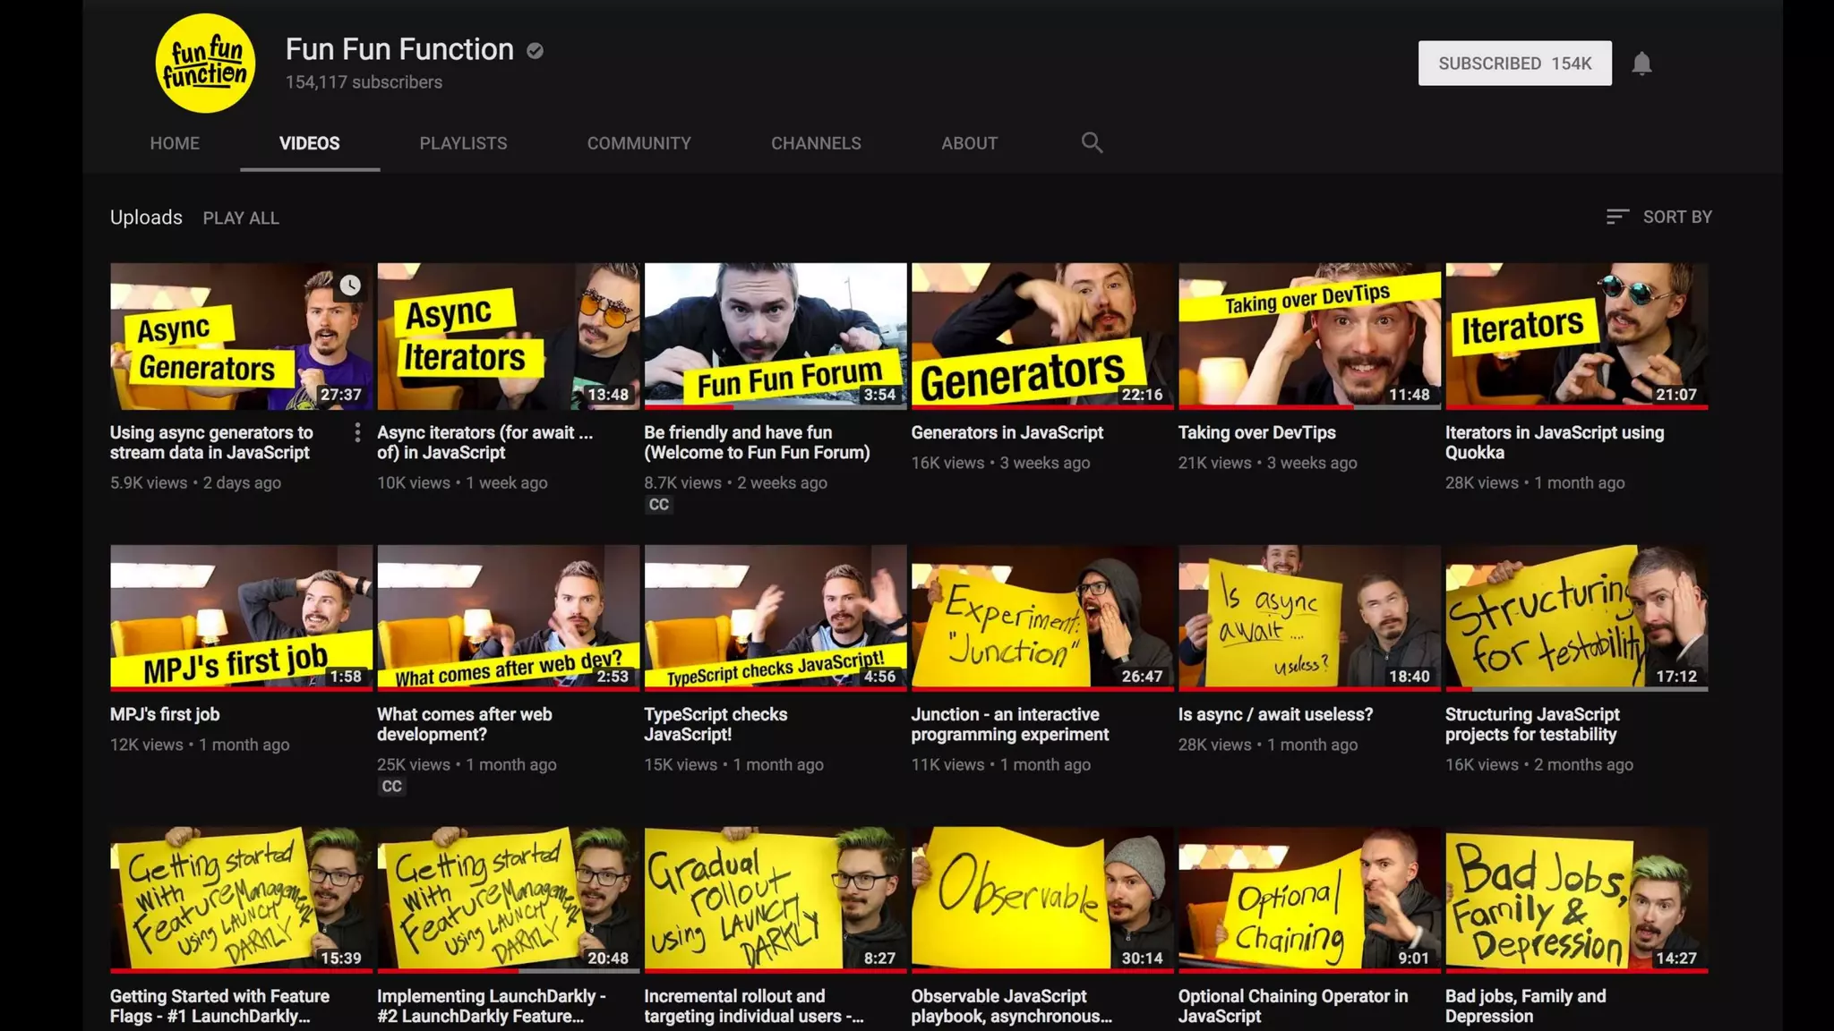
Task: Go to the ABOUT tab
Action: 968,143
